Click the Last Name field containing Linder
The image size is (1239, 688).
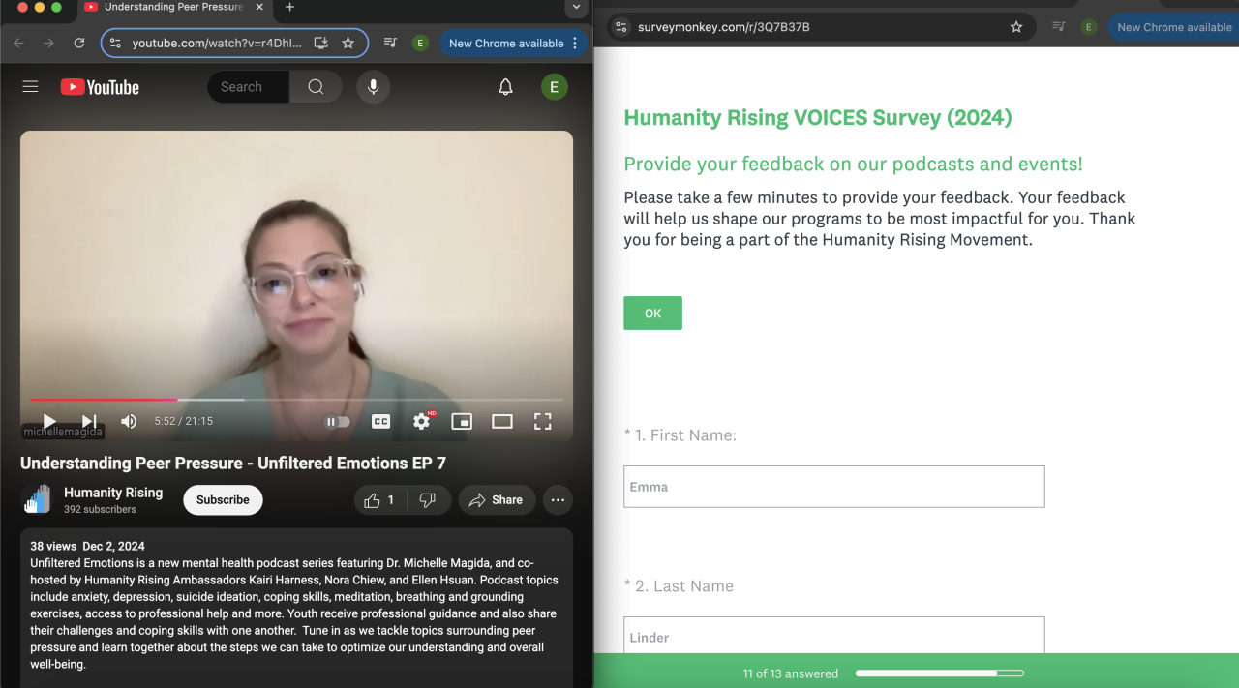[x=834, y=635]
